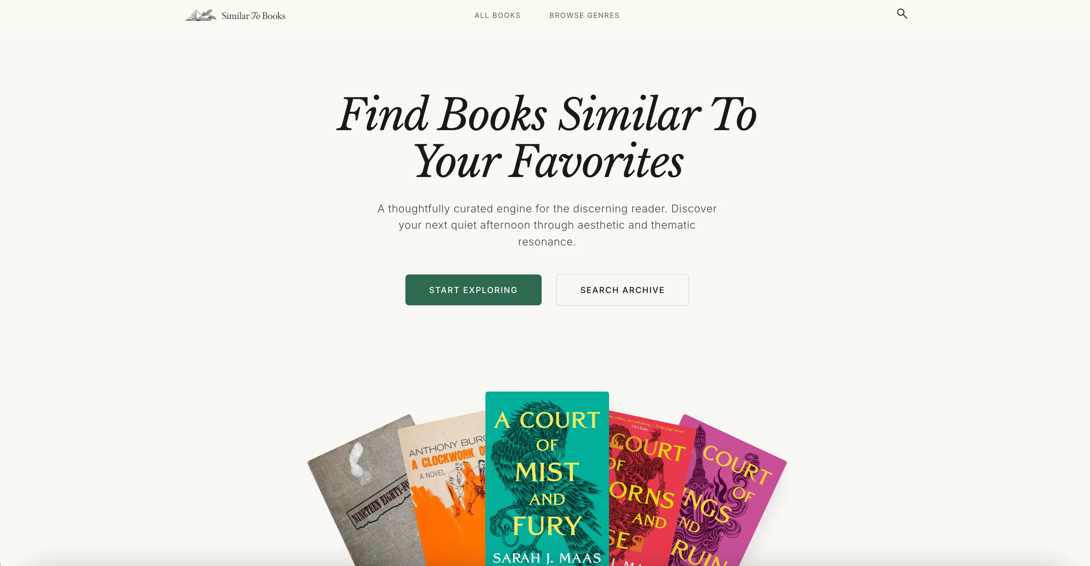Click the white footprint on gray cover
Viewport: 1090px width, 566px height.
[358, 463]
